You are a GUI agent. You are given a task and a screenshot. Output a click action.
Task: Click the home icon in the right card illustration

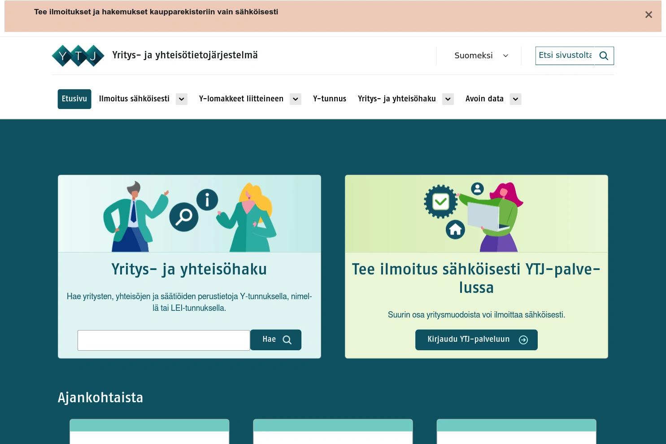[x=455, y=229]
